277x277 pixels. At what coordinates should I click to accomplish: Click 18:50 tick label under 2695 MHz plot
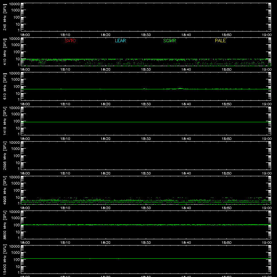click(226, 173)
